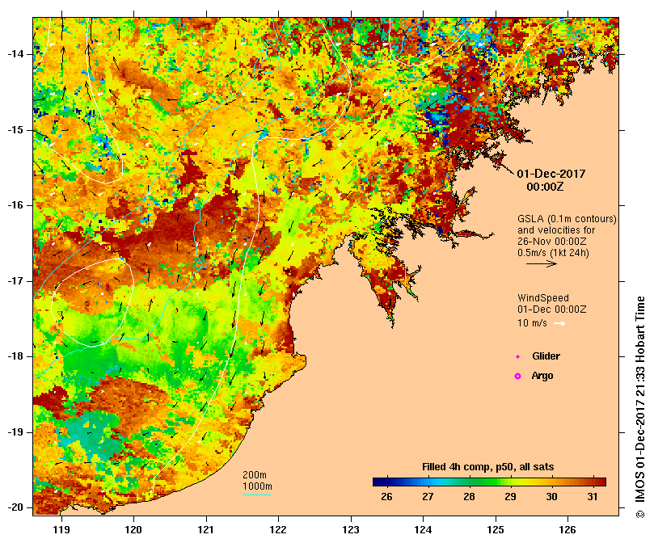Click colorbar tick label '28'
The height and width of the screenshot is (543, 654).
tap(469, 497)
